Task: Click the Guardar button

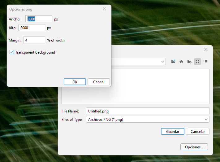Action: [173, 131]
